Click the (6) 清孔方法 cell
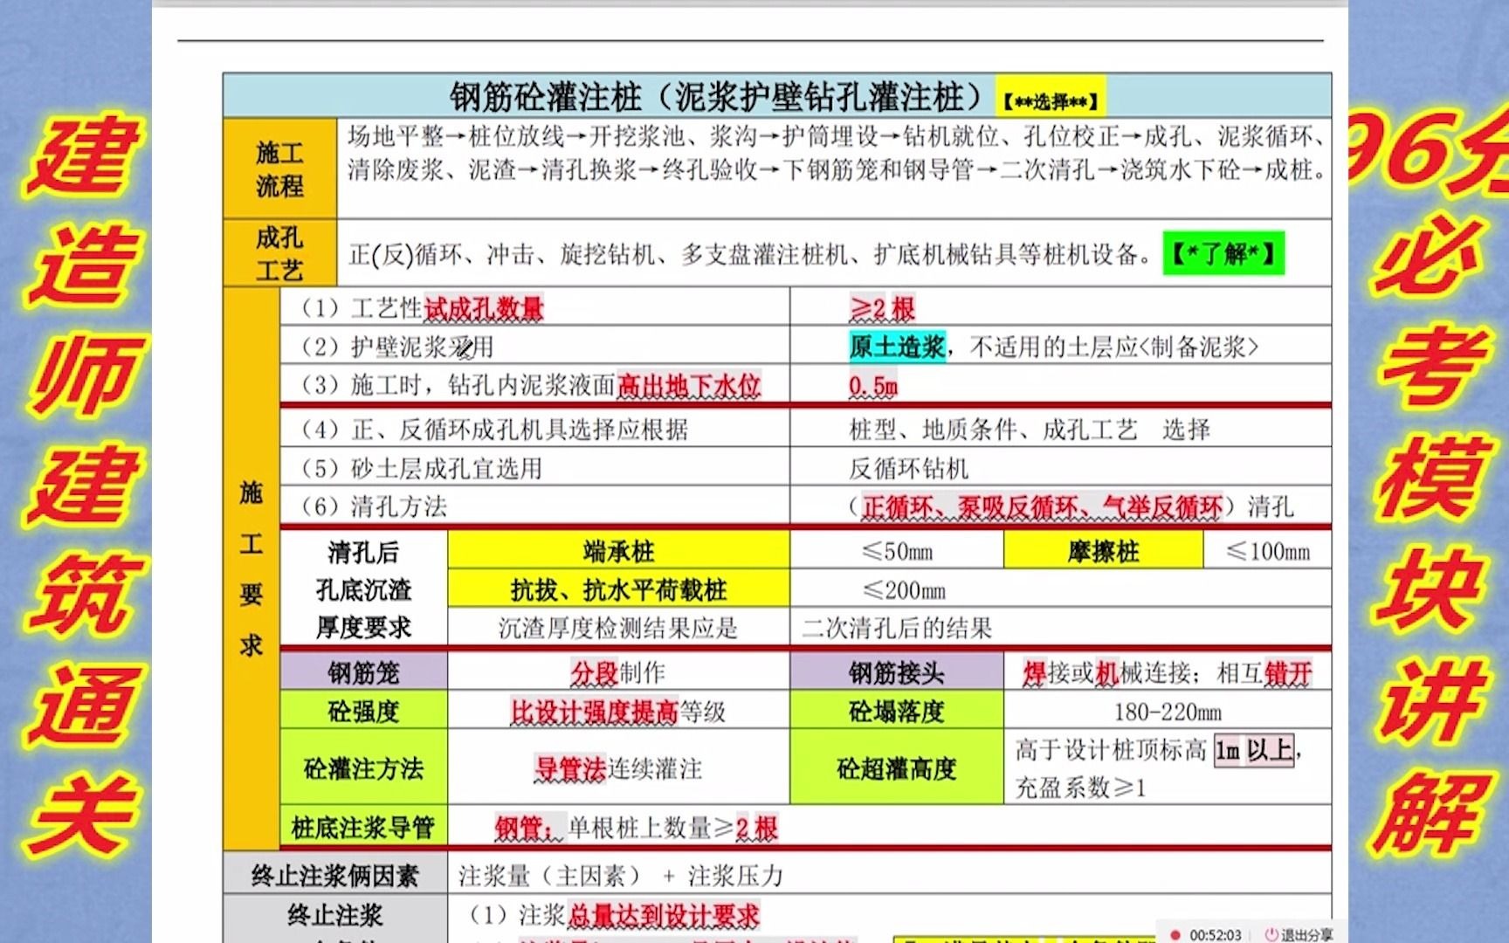The width and height of the screenshot is (1509, 943). [x=535, y=506]
